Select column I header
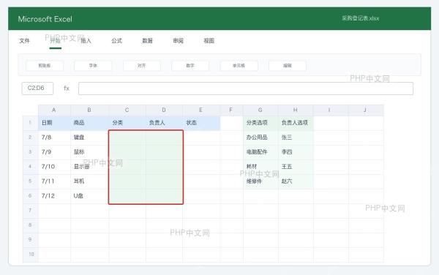Screen dimensions: 439x275 pyautogui.click(x=331, y=110)
